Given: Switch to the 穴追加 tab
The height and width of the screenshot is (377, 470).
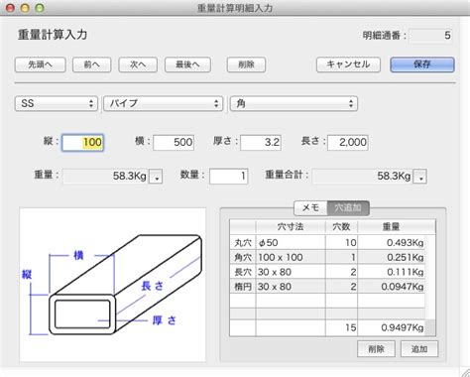Looking at the screenshot, I should 348,207.
